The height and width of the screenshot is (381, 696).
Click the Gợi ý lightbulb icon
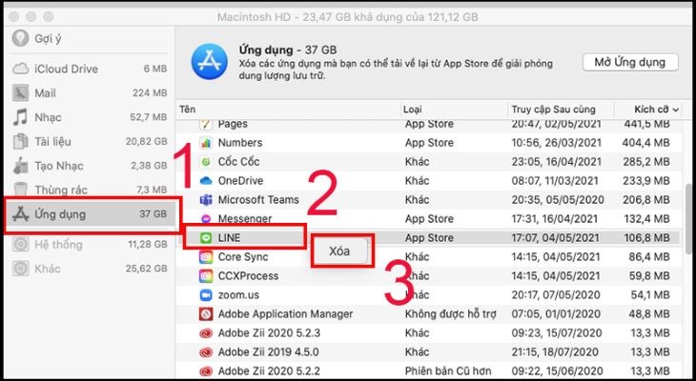click(20, 39)
